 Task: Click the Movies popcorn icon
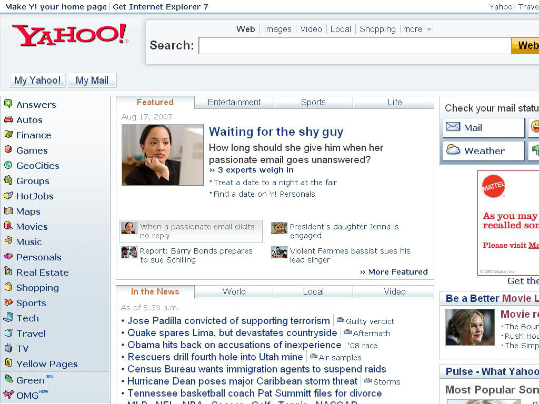pyautogui.click(x=8, y=226)
